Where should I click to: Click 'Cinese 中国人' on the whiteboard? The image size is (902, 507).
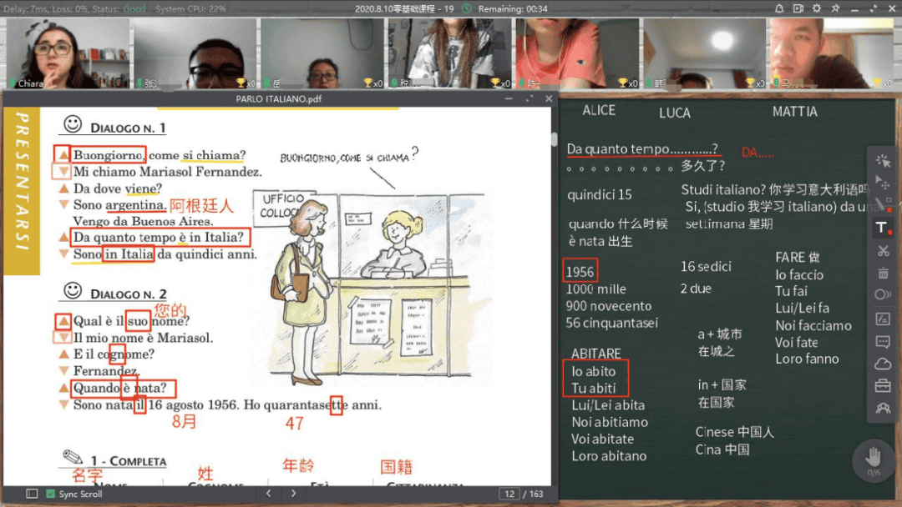coord(735,432)
